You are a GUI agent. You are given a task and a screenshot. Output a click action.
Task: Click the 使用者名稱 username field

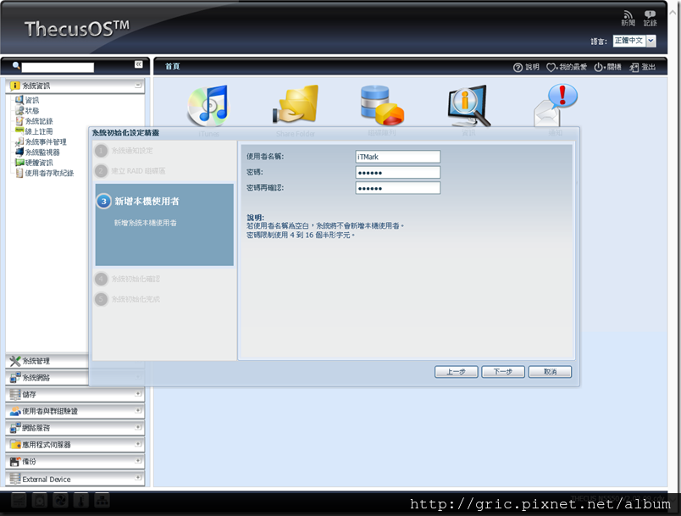[x=397, y=157]
